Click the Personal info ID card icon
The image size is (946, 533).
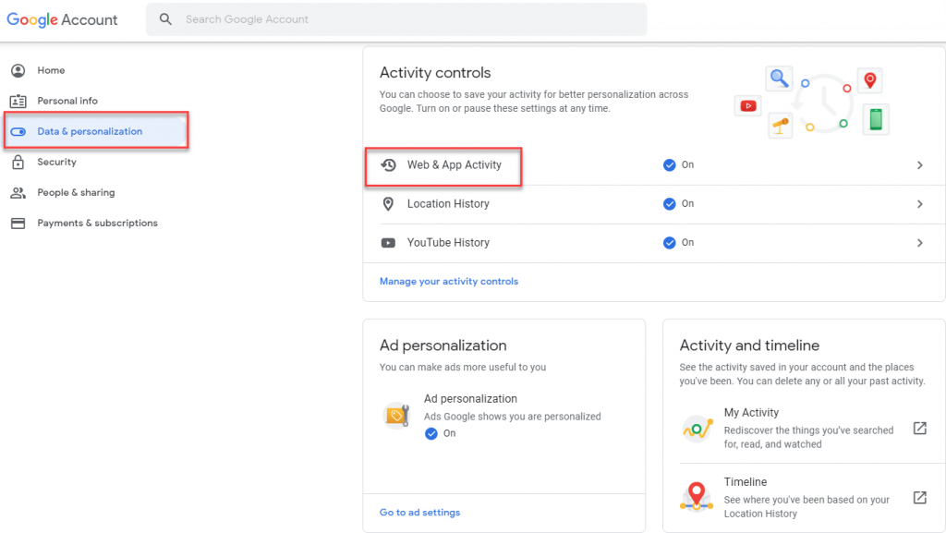click(x=18, y=101)
